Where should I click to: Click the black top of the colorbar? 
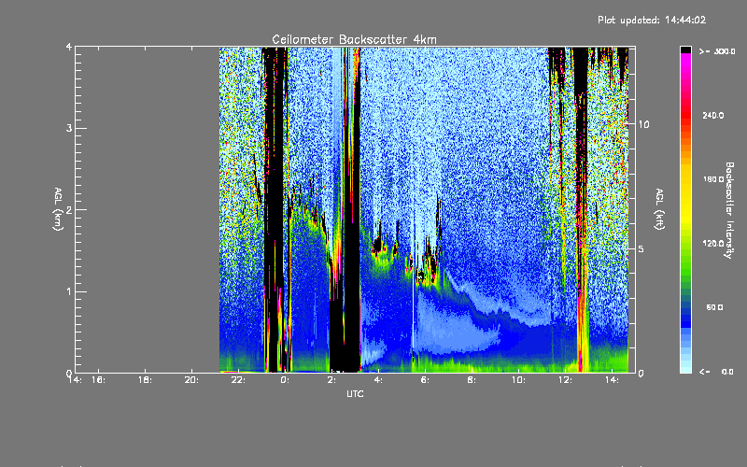point(685,50)
